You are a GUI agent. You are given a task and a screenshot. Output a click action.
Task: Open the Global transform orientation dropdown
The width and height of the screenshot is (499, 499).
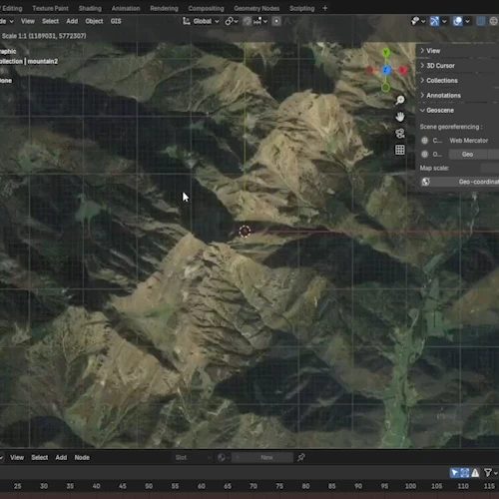tap(206, 21)
